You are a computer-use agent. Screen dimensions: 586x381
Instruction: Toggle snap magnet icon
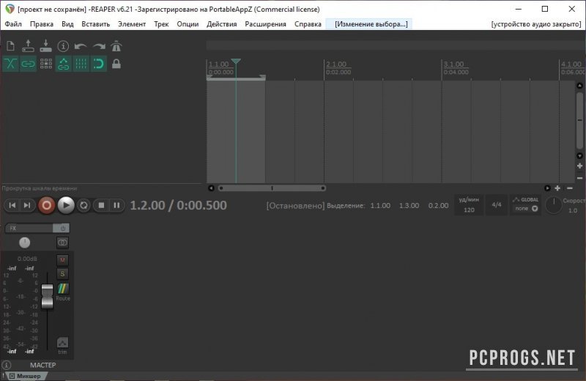(99, 64)
